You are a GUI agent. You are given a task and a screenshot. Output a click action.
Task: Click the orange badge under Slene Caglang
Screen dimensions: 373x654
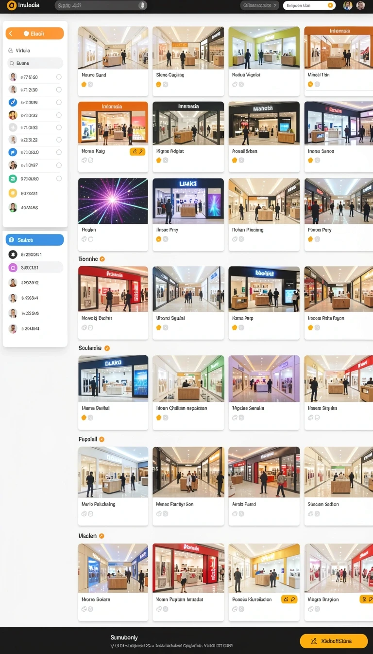coord(158,84)
